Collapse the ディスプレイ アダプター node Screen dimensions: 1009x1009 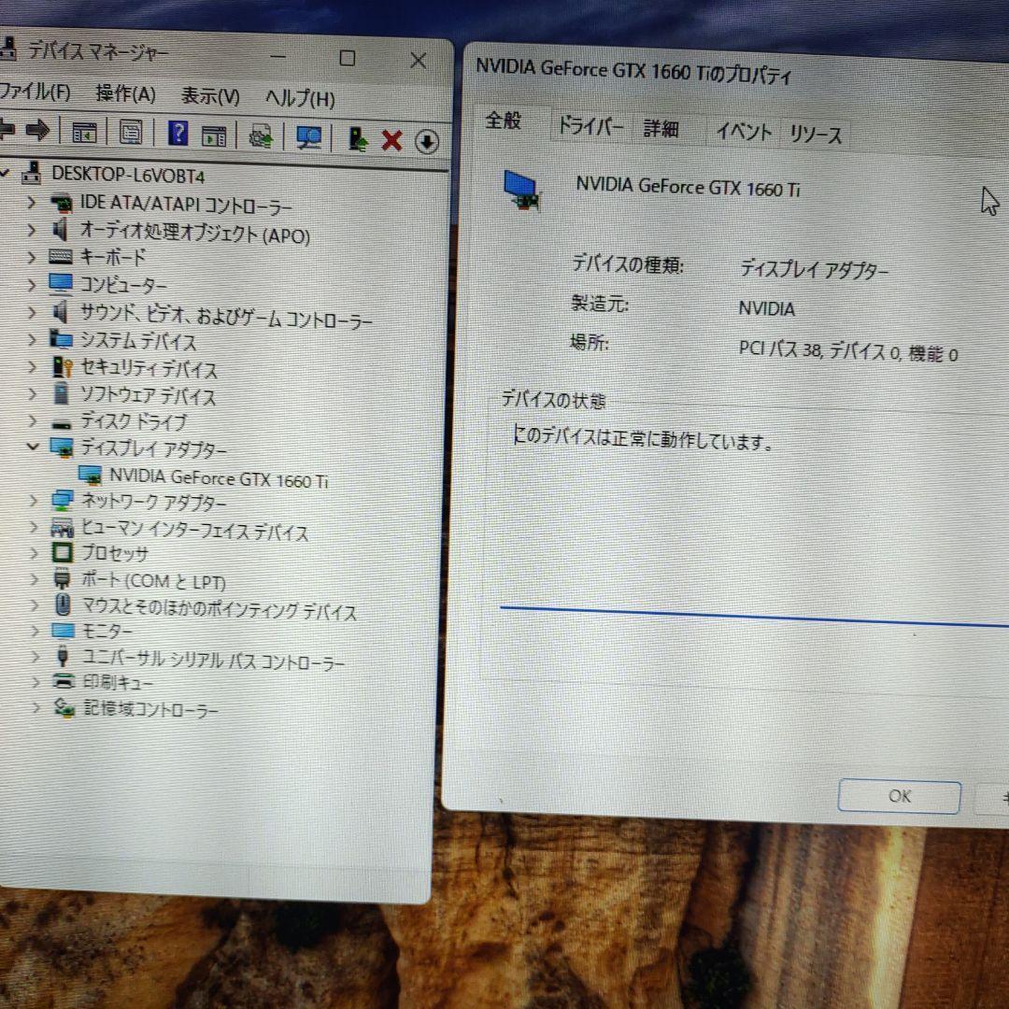[x=33, y=446]
